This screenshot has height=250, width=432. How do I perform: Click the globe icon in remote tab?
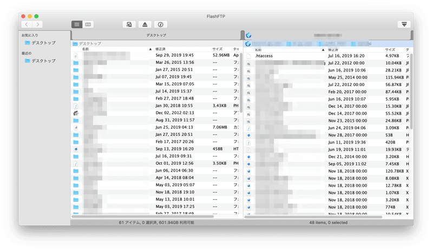(248, 35)
